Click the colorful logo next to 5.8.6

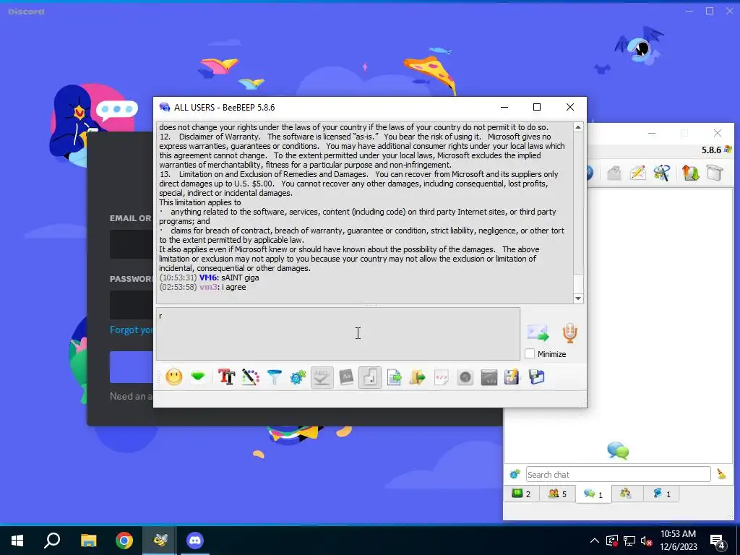pos(728,150)
